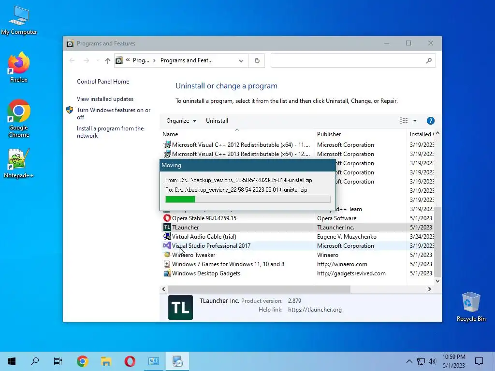Open Task View on taskbar

[x=58, y=361]
